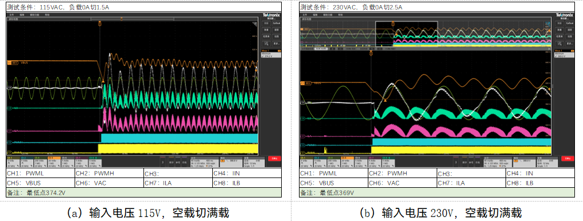Select orange trigger T marker atop left waveform
583x221 pixels.
(100, 23)
